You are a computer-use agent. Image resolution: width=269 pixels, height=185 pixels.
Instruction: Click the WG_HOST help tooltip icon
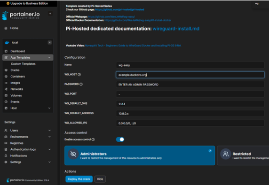click(x=79, y=75)
